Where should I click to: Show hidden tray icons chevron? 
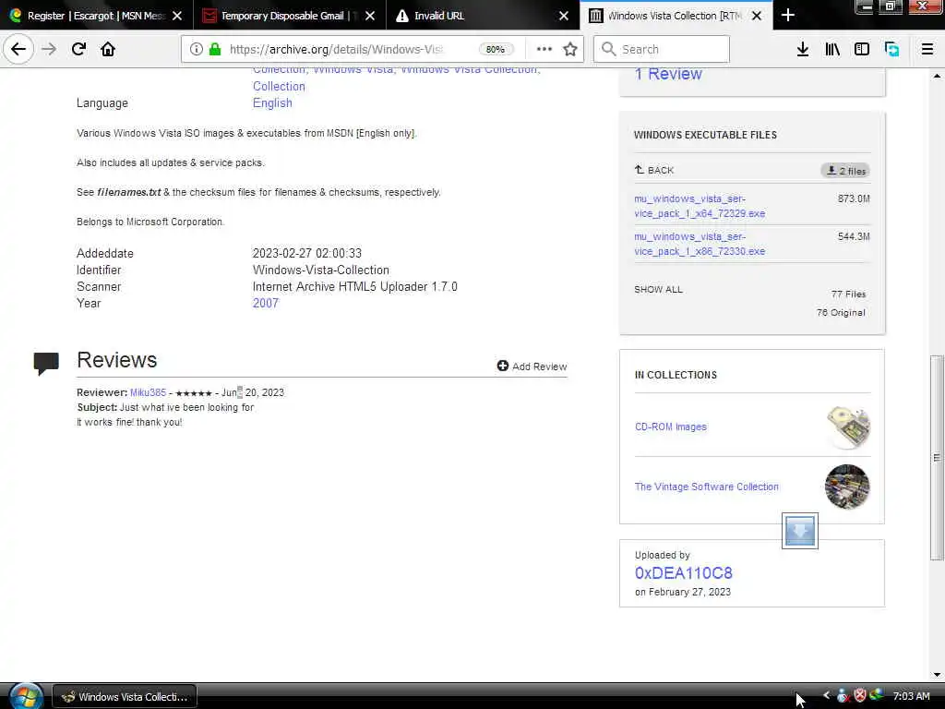[826, 696]
